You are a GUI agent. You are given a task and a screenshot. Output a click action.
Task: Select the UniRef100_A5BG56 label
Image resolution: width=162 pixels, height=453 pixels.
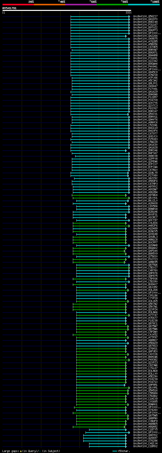[145, 44]
